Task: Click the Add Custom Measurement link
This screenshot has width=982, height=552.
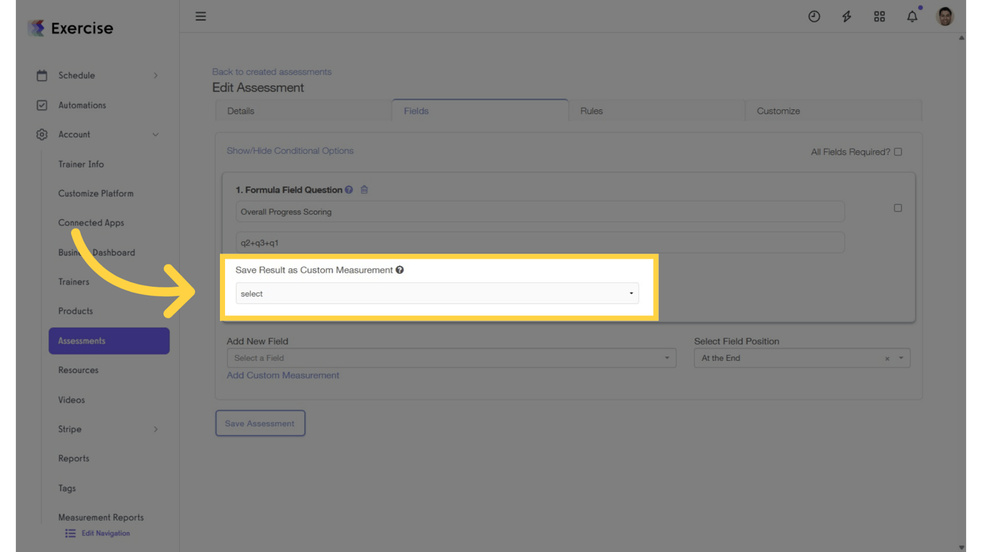Action: pyautogui.click(x=283, y=375)
